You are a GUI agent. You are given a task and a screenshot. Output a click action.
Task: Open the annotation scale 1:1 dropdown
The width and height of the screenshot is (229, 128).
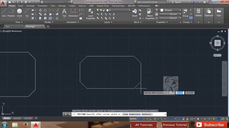193,119
